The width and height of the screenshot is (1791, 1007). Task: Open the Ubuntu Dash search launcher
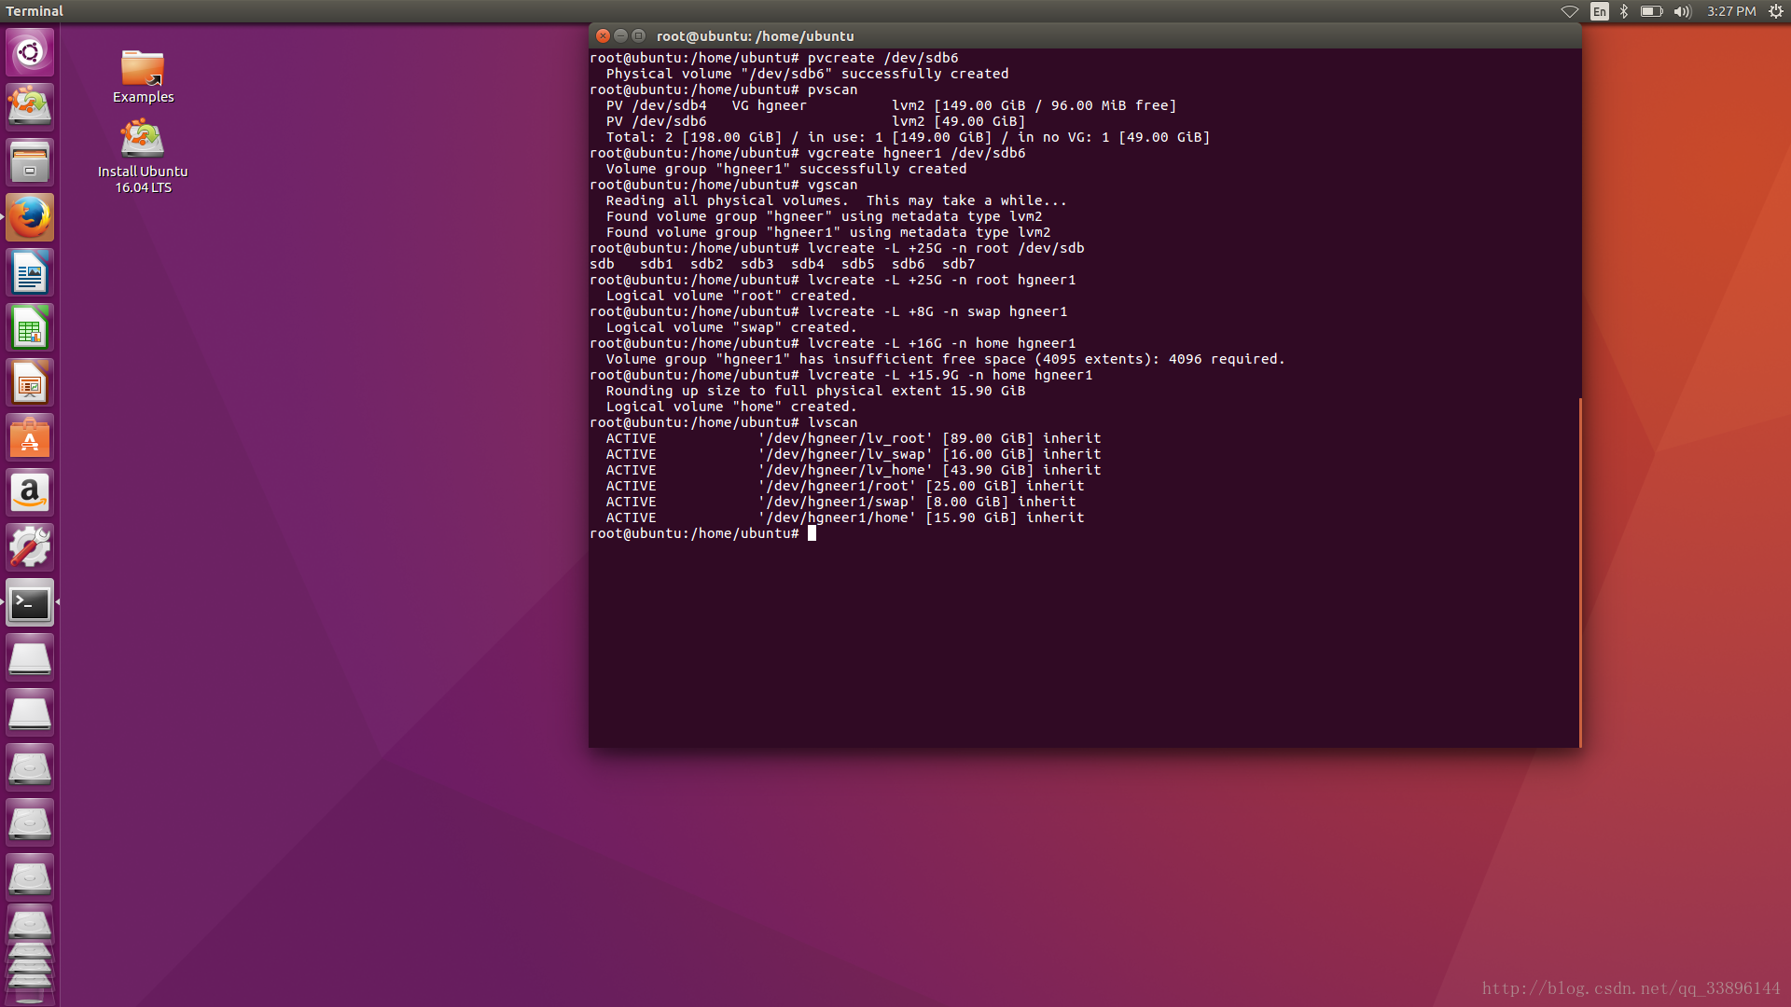[30, 52]
